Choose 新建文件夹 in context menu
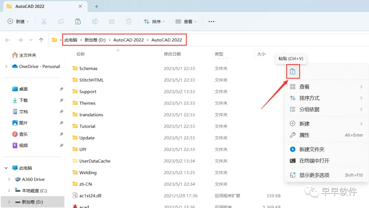The image size is (369, 208). pos(326,149)
